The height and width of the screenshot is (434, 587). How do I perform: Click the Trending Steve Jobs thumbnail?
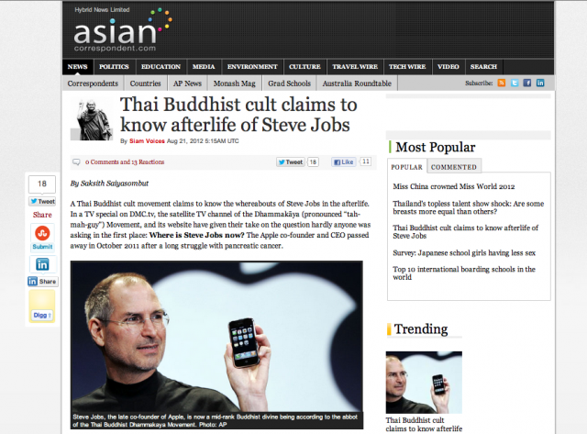coord(424,382)
